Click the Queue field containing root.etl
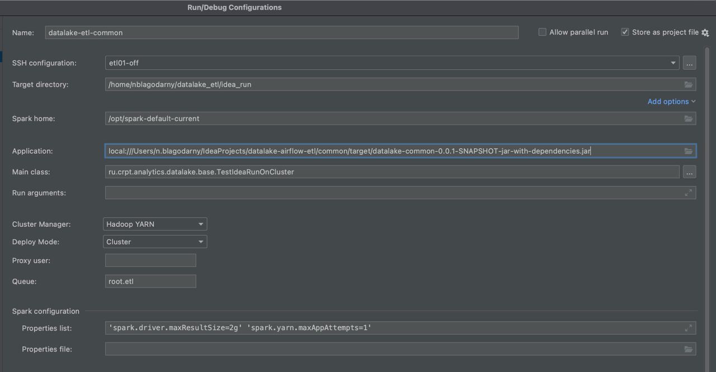The width and height of the screenshot is (716, 372). 150,282
